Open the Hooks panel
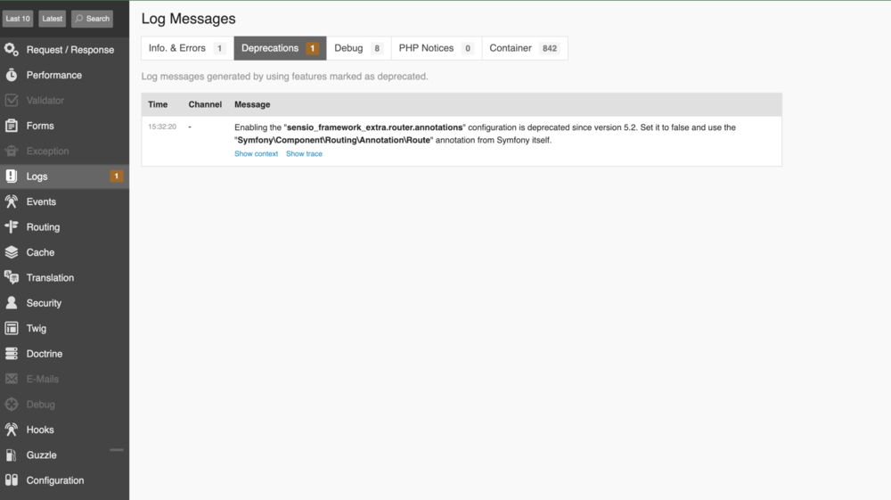Image resolution: width=891 pixels, height=500 pixels. (x=64, y=430)
